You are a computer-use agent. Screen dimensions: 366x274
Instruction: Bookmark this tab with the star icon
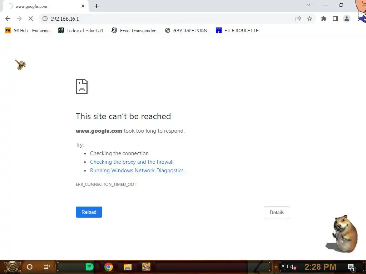tap(310, 19)
